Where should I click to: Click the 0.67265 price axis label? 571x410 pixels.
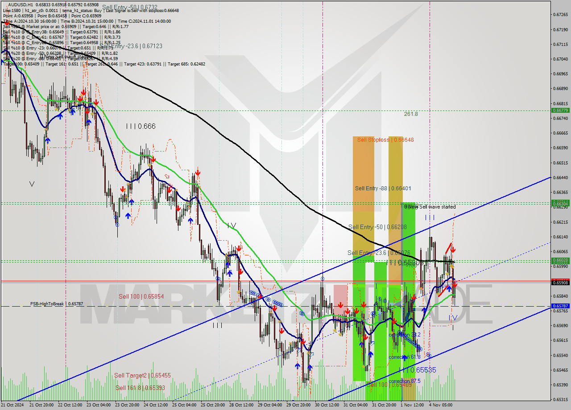tap(560, 15)
